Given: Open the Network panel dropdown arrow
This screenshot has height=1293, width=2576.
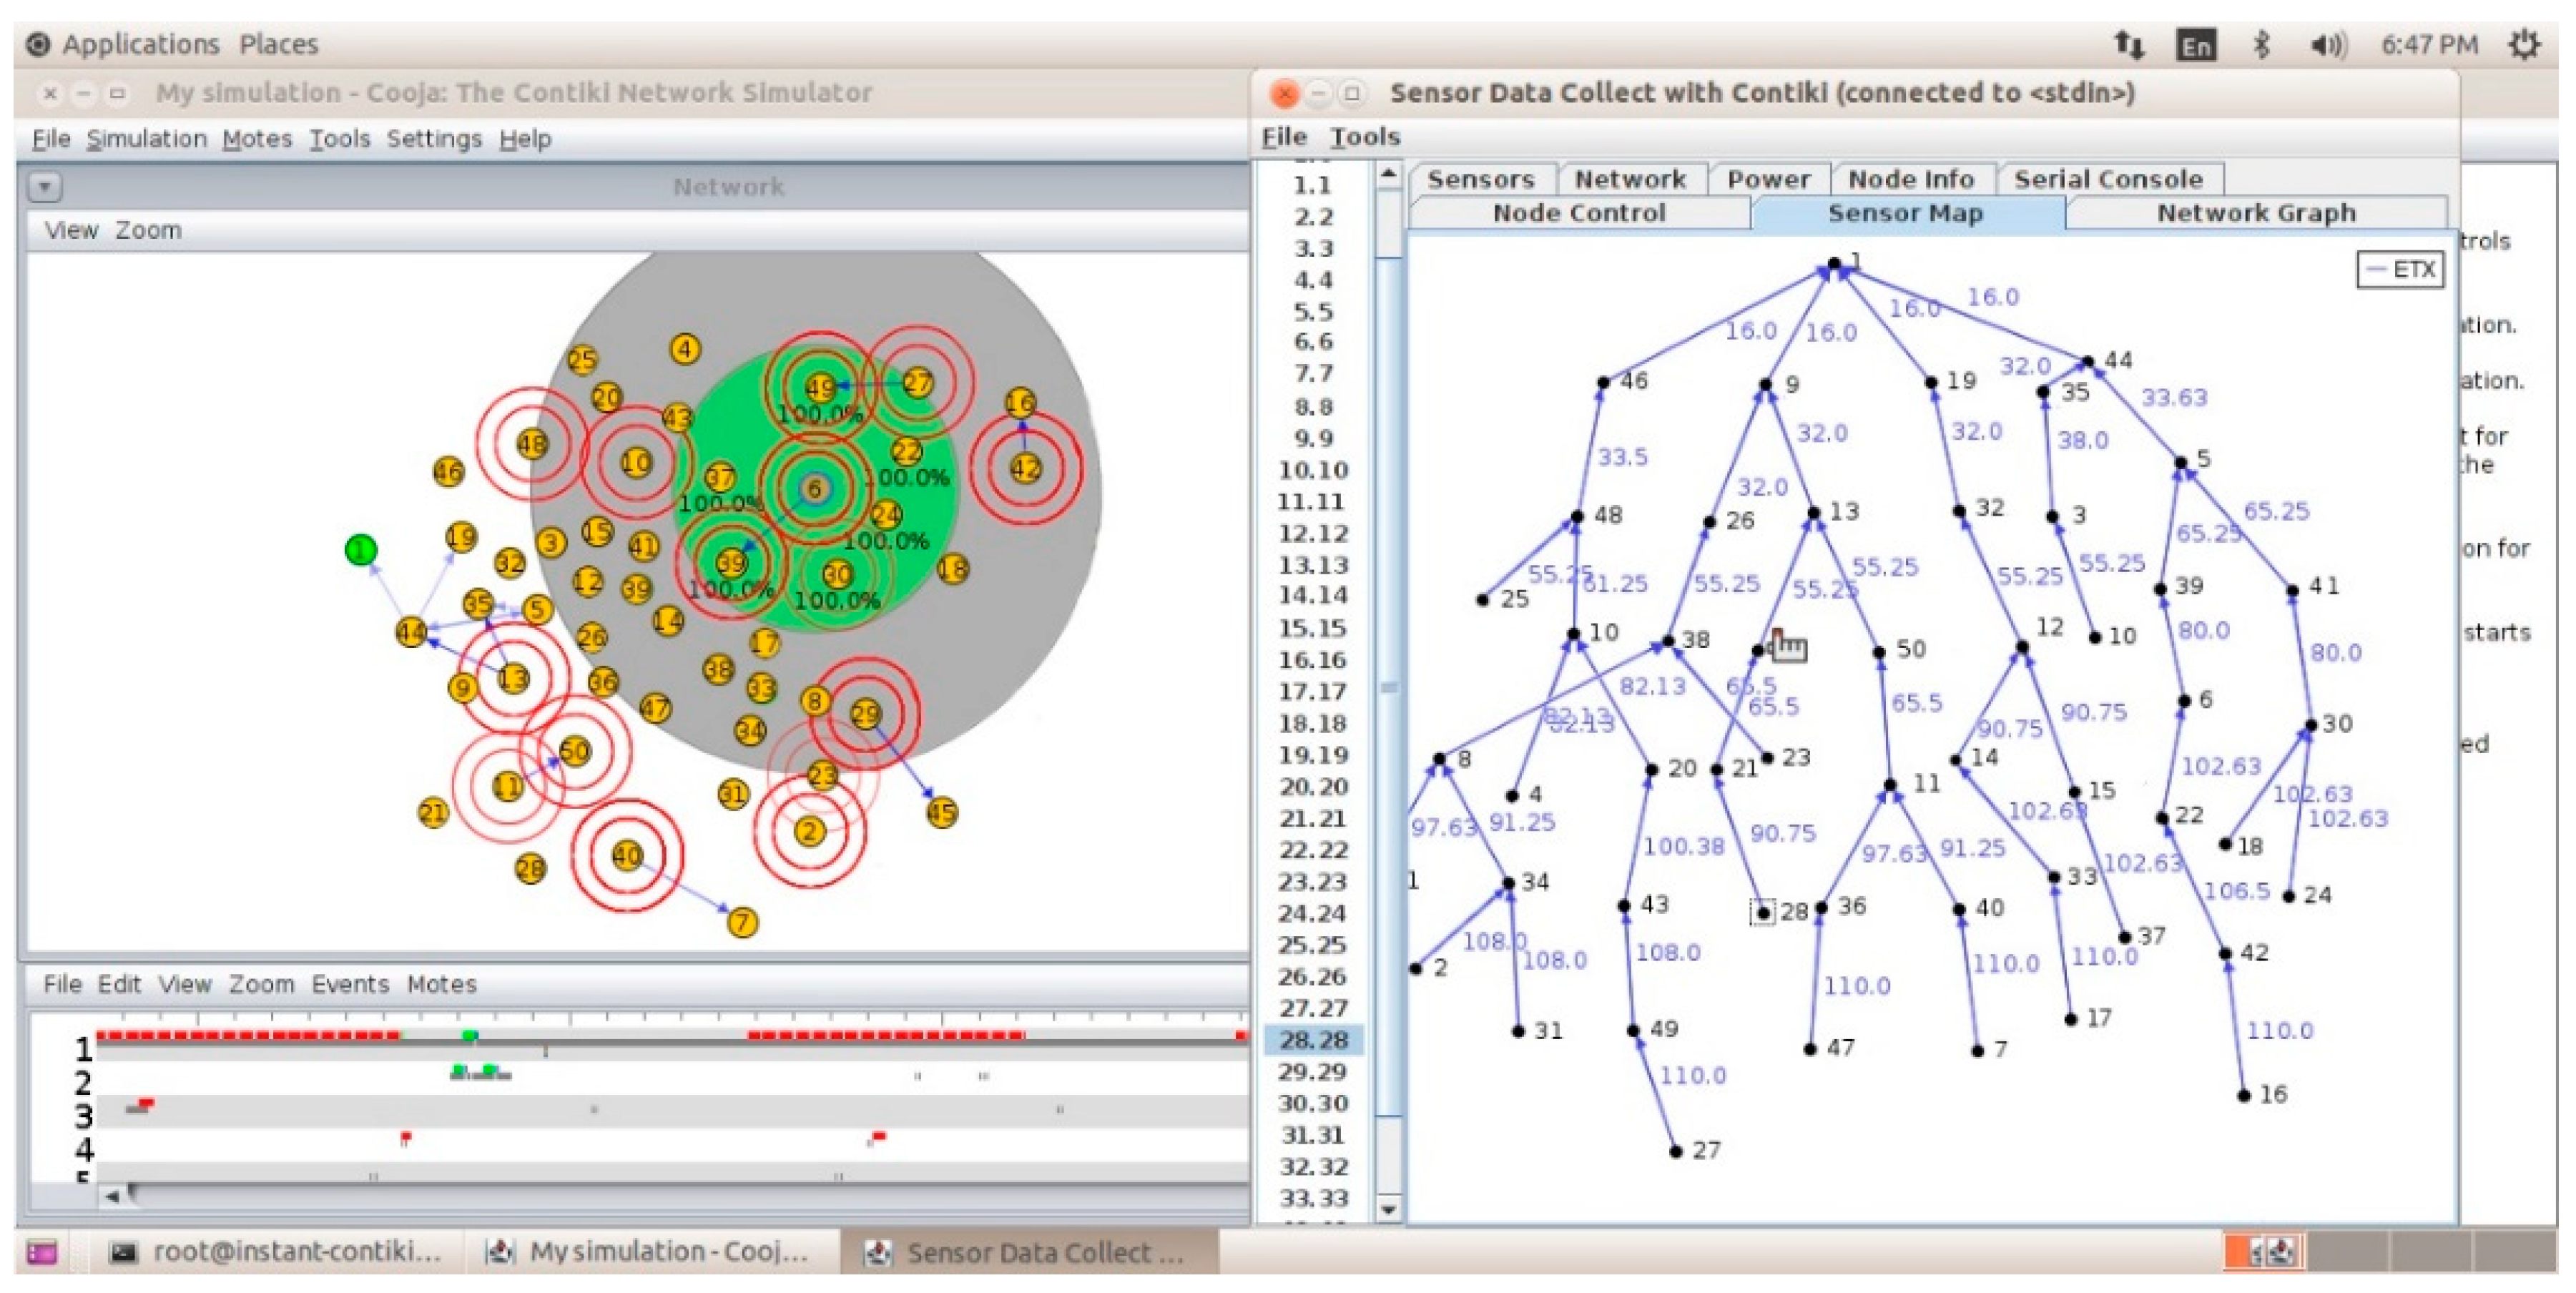Looking at the screenshot, I should (x=45, y=187).
